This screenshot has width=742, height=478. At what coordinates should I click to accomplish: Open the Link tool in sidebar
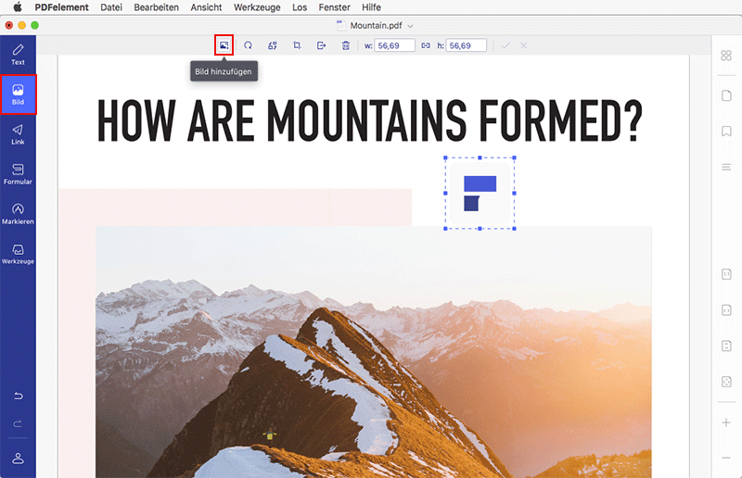(18, 134)
